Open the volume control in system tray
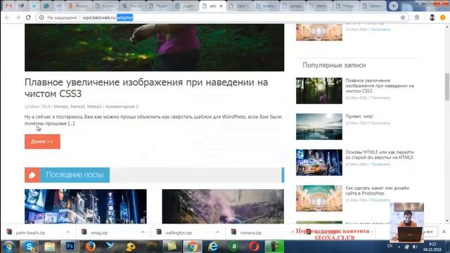Screen dimensions: 450x253 [415, 247]
